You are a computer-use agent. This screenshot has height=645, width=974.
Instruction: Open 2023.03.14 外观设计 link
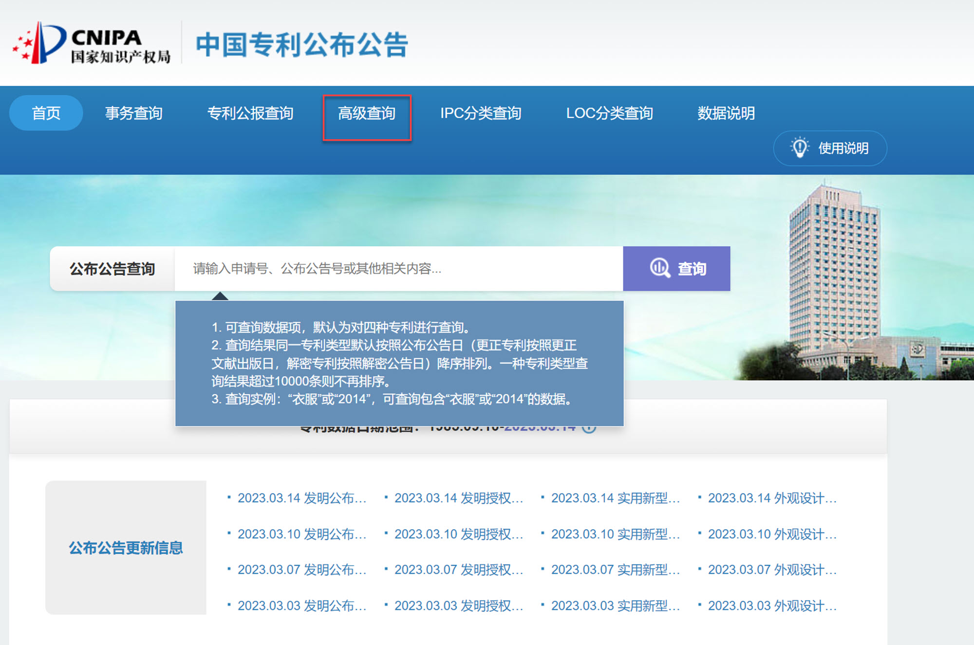(x=772, y=498)
